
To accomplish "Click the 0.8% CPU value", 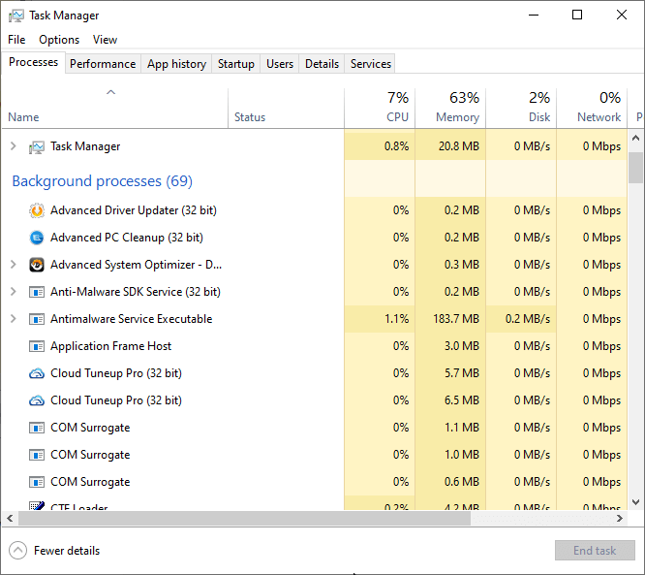I will [396, 146].
